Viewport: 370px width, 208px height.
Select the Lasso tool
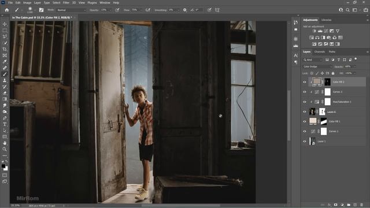(x=5, y=36)
